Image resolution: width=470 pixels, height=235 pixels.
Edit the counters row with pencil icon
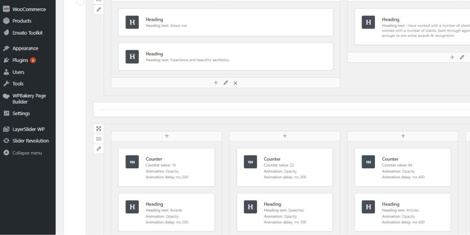pyautogui.click(x=99, y=148)
